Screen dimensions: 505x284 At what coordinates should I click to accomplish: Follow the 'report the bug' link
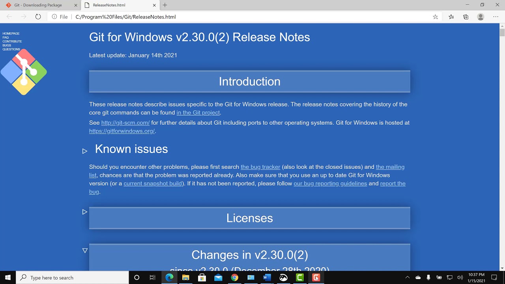click(393, 183)
